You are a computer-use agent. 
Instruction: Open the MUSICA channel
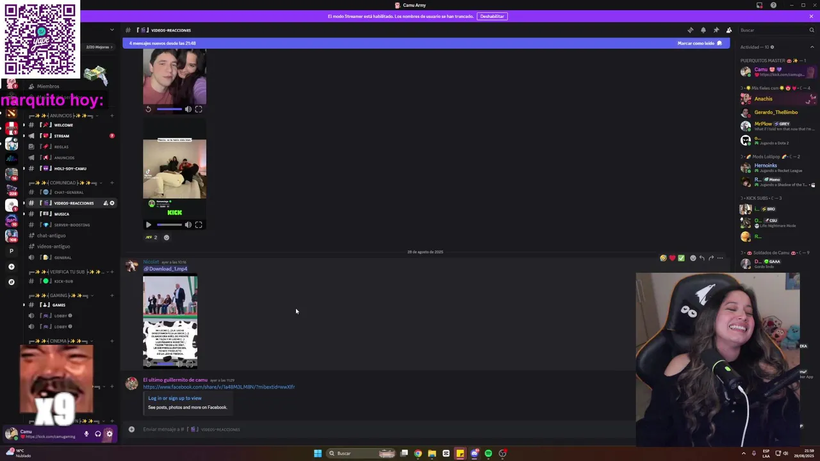70,214
